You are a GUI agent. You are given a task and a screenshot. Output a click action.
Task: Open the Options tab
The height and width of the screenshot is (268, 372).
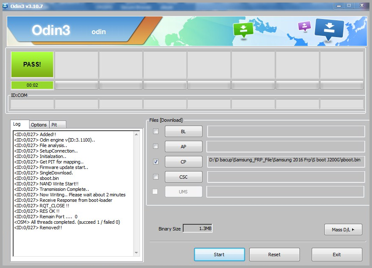click(39, 125)
